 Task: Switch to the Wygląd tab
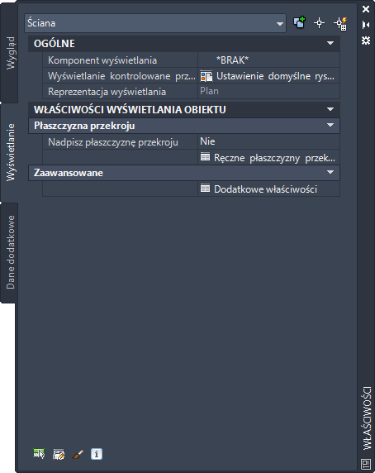10,53
